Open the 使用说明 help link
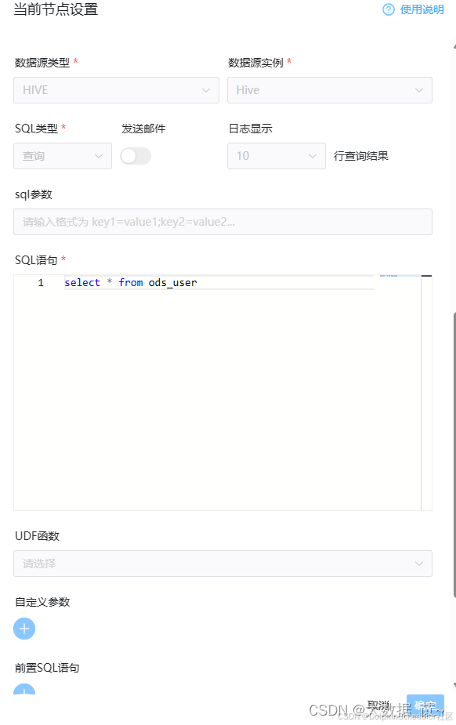Screen dimensions: 456x725 (x=422, y=9)
